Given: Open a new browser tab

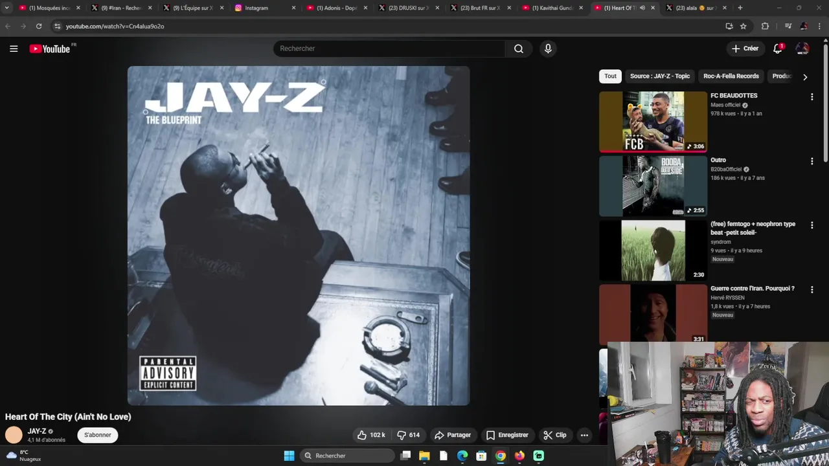Looking at the screenshot, I should [740, 8].
